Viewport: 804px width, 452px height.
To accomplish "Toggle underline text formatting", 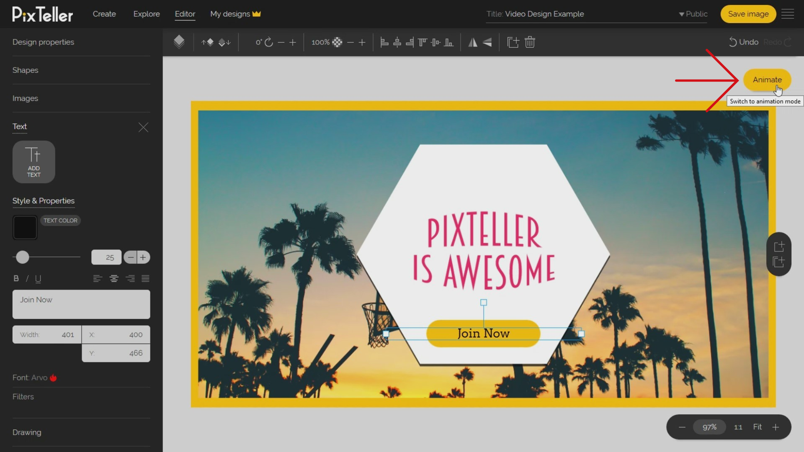I will [x=38, y=279].
